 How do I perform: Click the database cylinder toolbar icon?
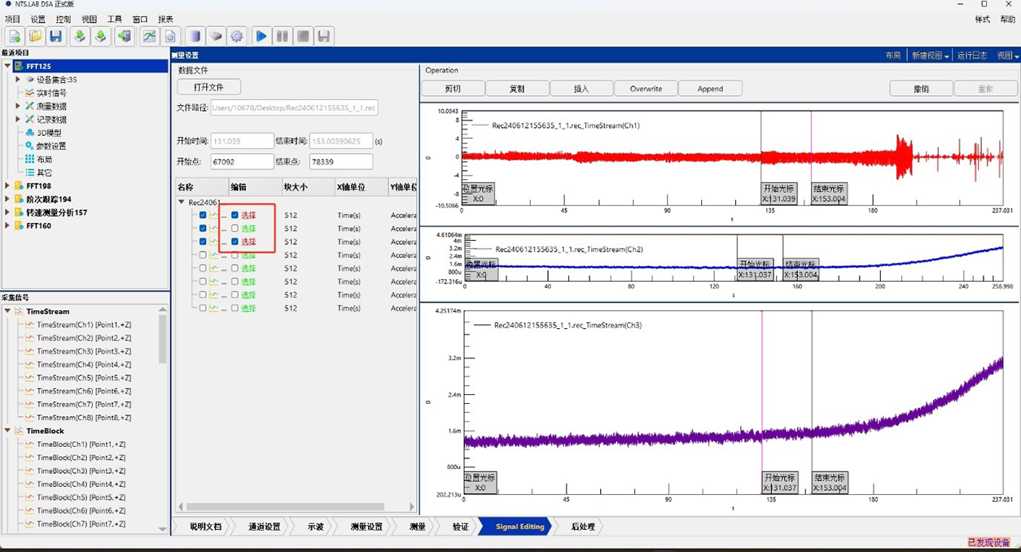click(x=195, y=36)
